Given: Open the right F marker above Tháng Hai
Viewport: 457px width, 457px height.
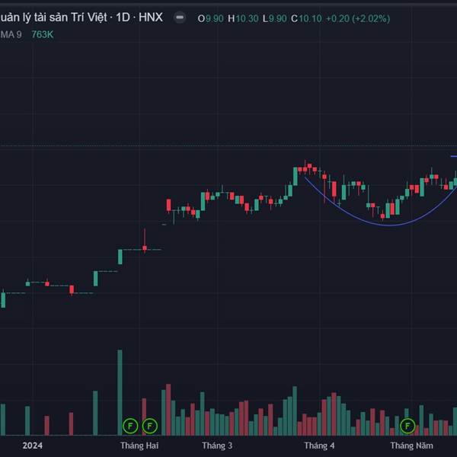Looking at the screenshot, I should pos(150,426).
